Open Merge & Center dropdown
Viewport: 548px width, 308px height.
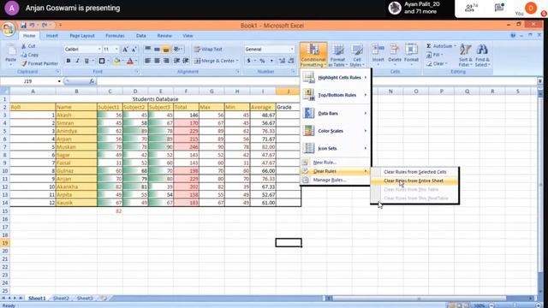pyautogui.click(x=237, y=61)
